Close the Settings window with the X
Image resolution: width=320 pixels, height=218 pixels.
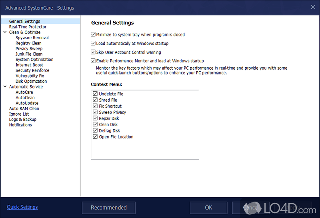312,7
